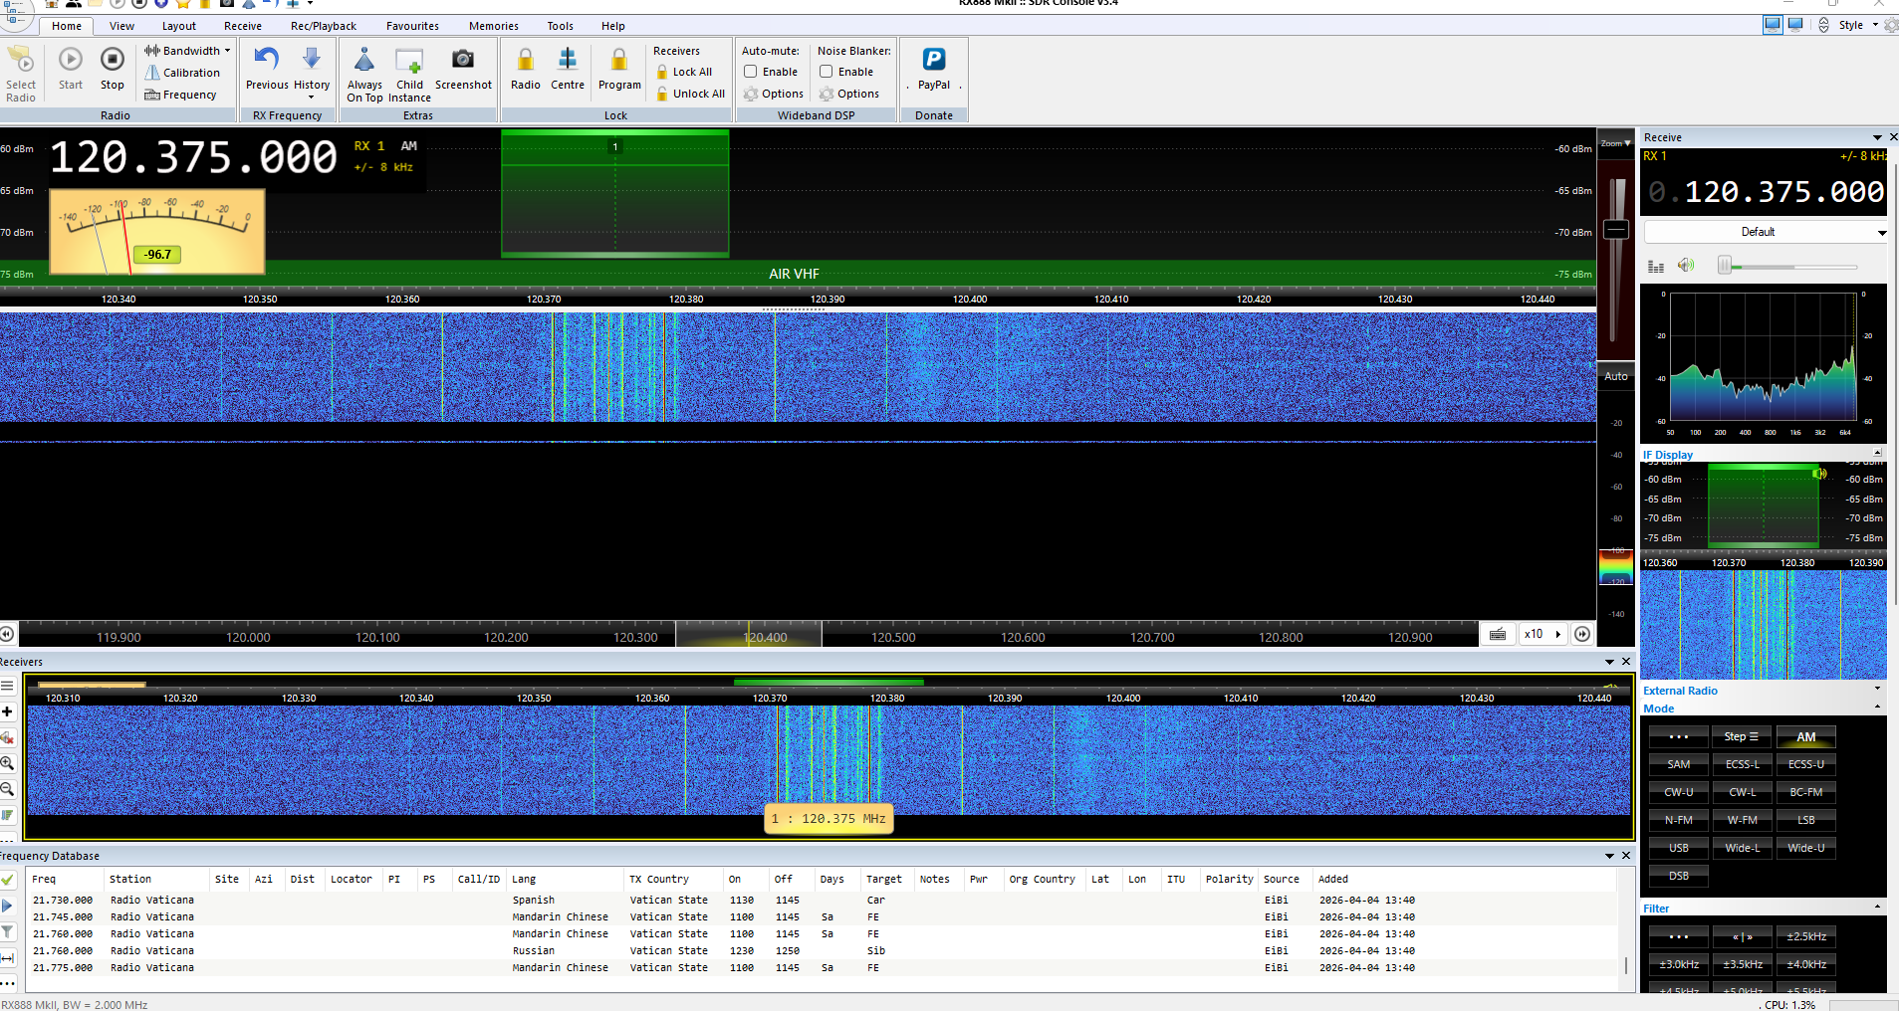This screenshot has height=1011, width=1899.
Task: Click Unlock All receivers
Action: (x=690, y=94)
